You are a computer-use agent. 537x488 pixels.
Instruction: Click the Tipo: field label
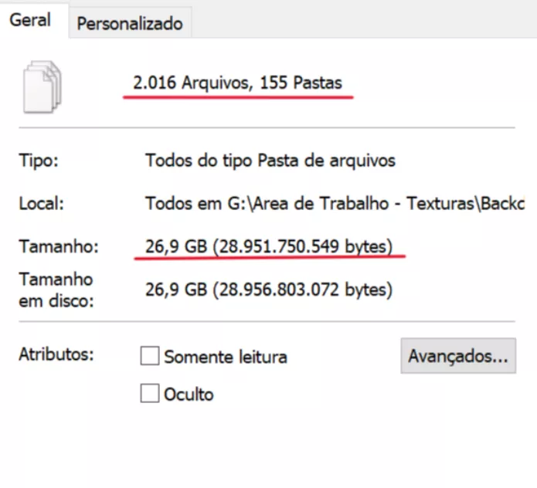(39, 161)
